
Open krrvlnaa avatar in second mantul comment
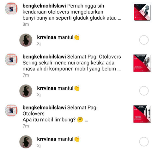(x=26, y=91)
